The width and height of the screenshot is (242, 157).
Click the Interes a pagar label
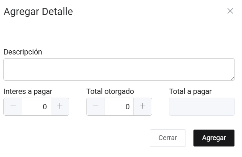tap(28, 91)
